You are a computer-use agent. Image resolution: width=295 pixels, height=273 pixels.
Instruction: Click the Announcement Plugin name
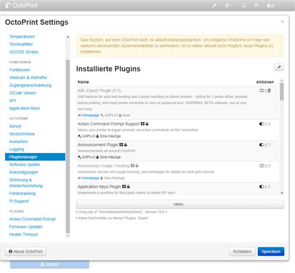98,145
